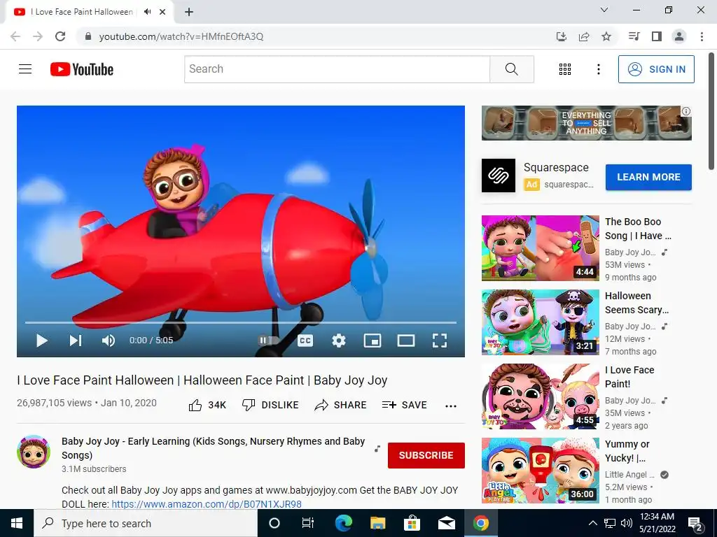The height and width of the screenshot is (537, 717).
Task: Share this page icon in address bar
Action: pos(584,36)
